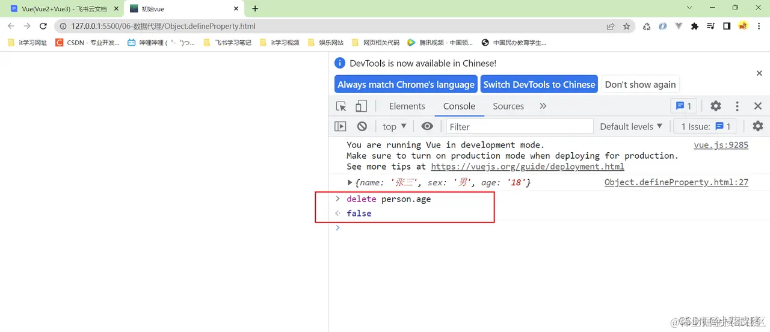
Task: Open the media controls icon
Action: pos(711,26)
